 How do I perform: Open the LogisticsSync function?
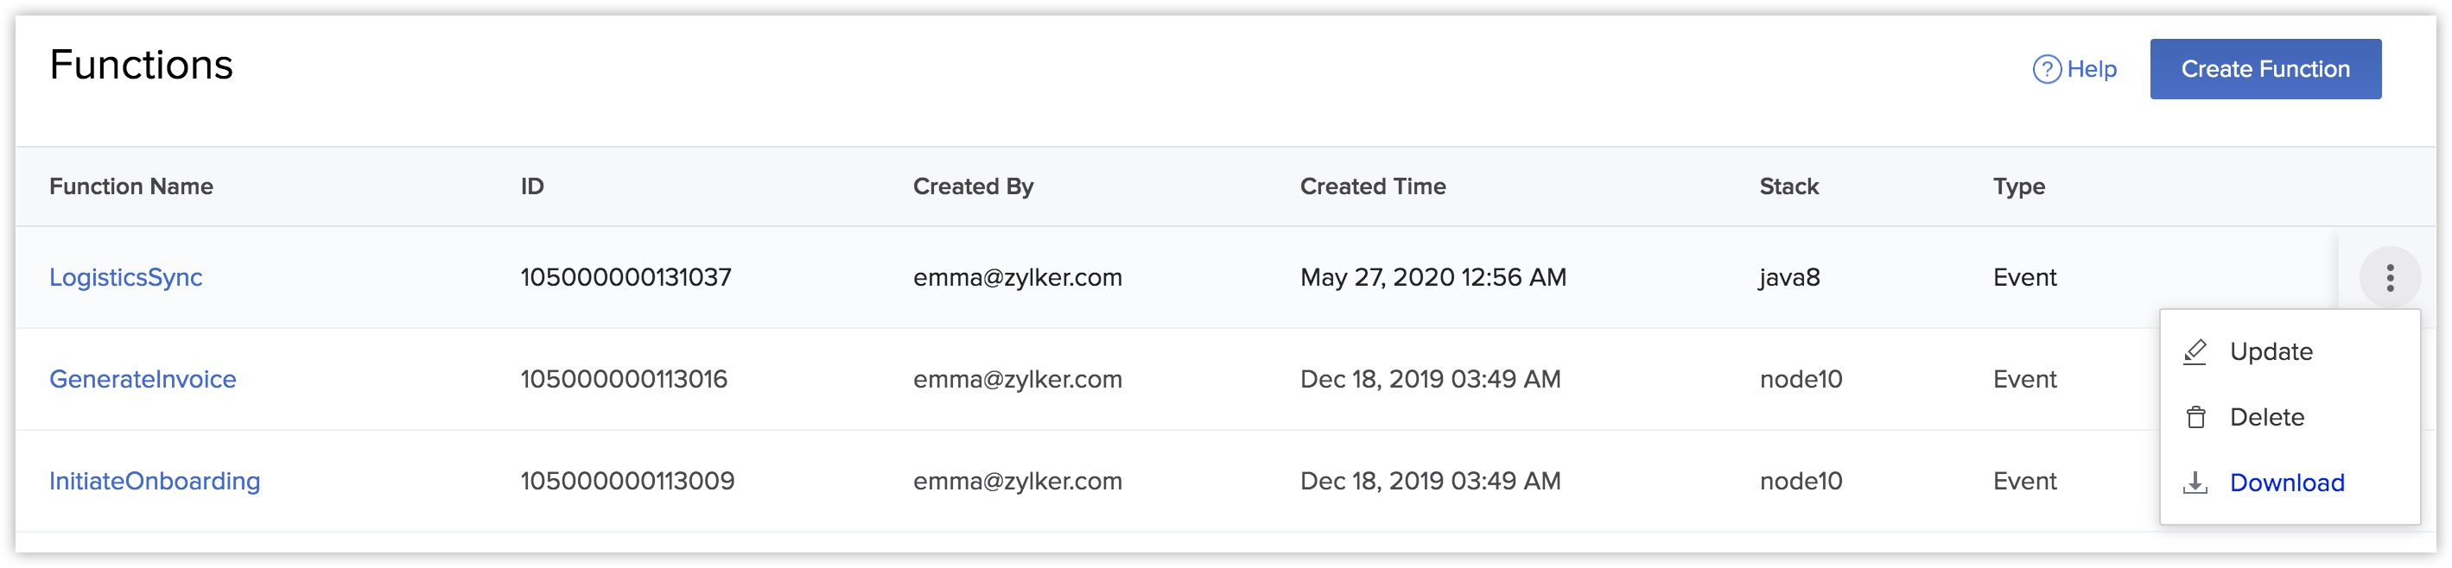coord(125,277)
